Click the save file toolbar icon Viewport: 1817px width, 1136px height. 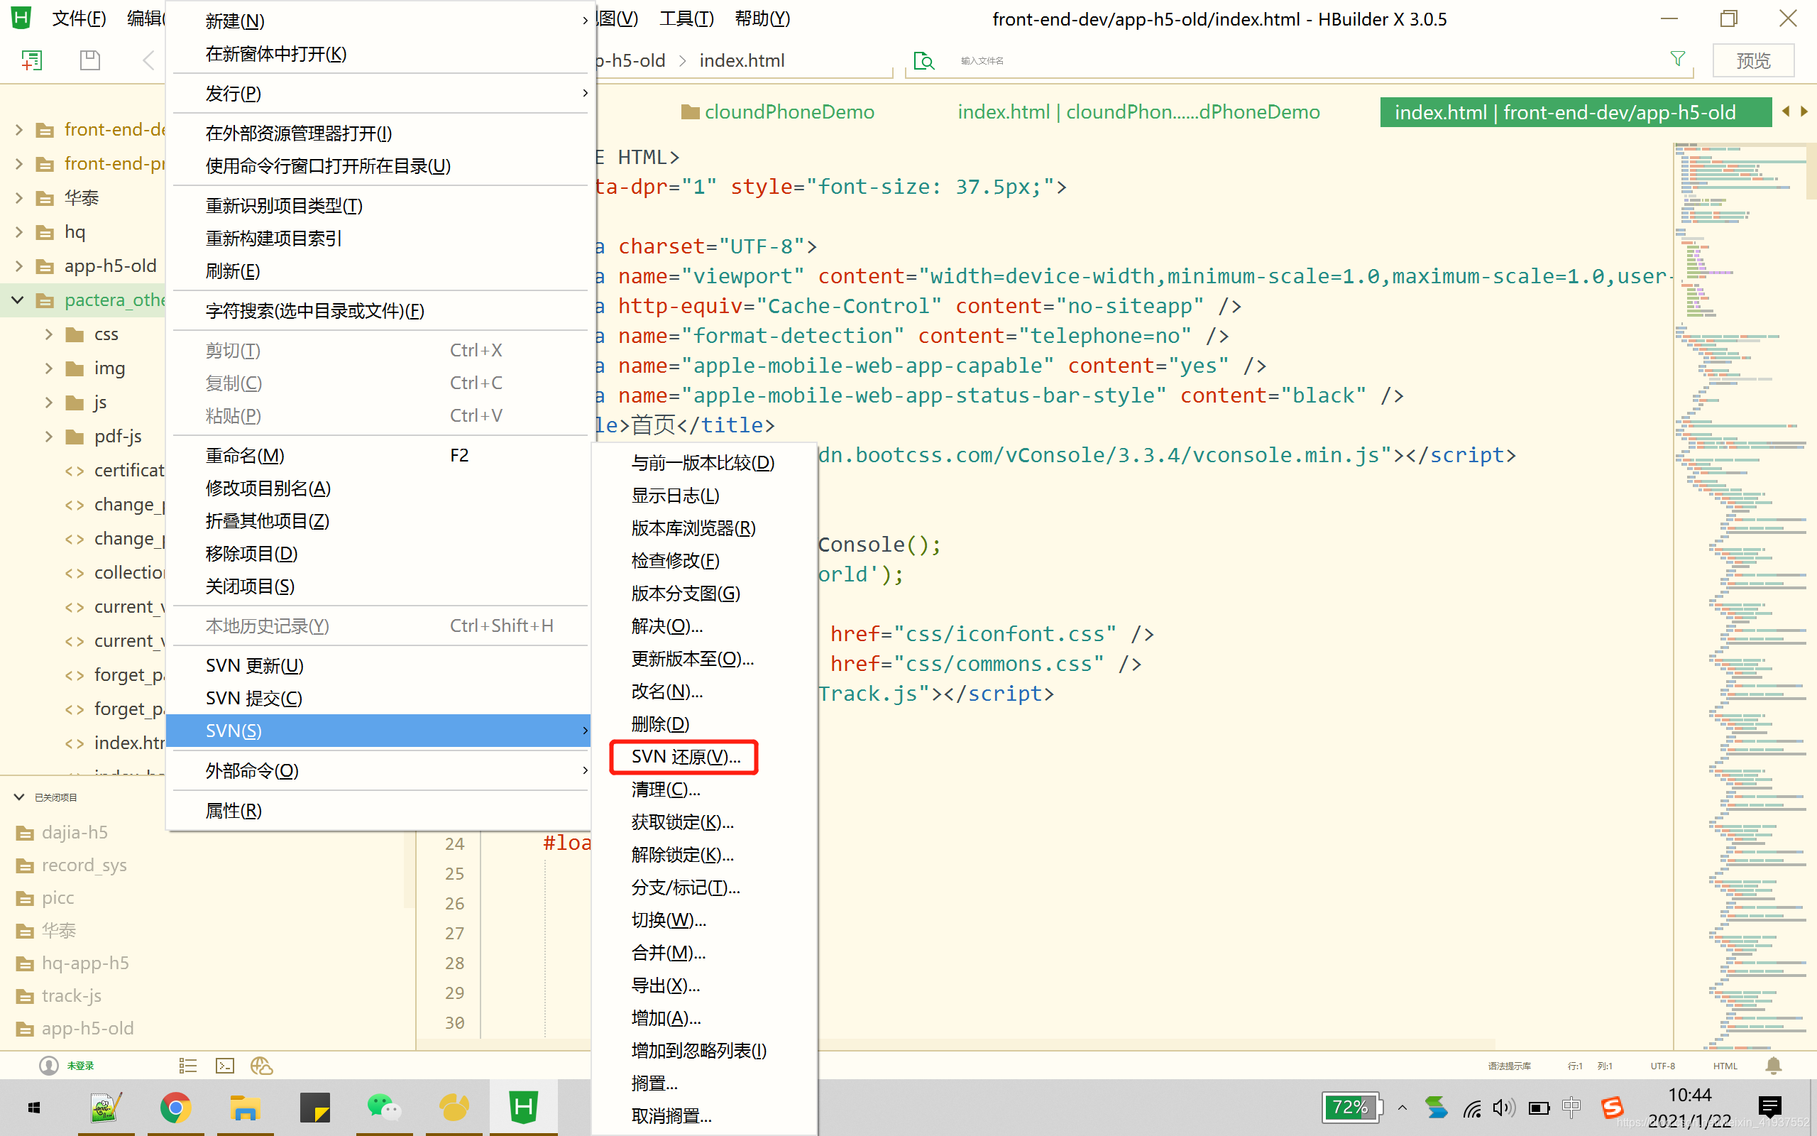(90, 60)
